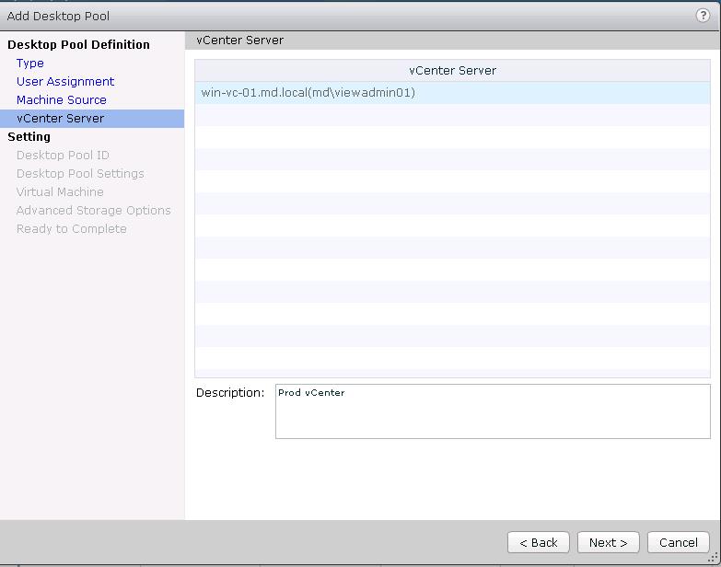Open the Advanced Storage Options step
721x567 pixels.
(94, 211)
